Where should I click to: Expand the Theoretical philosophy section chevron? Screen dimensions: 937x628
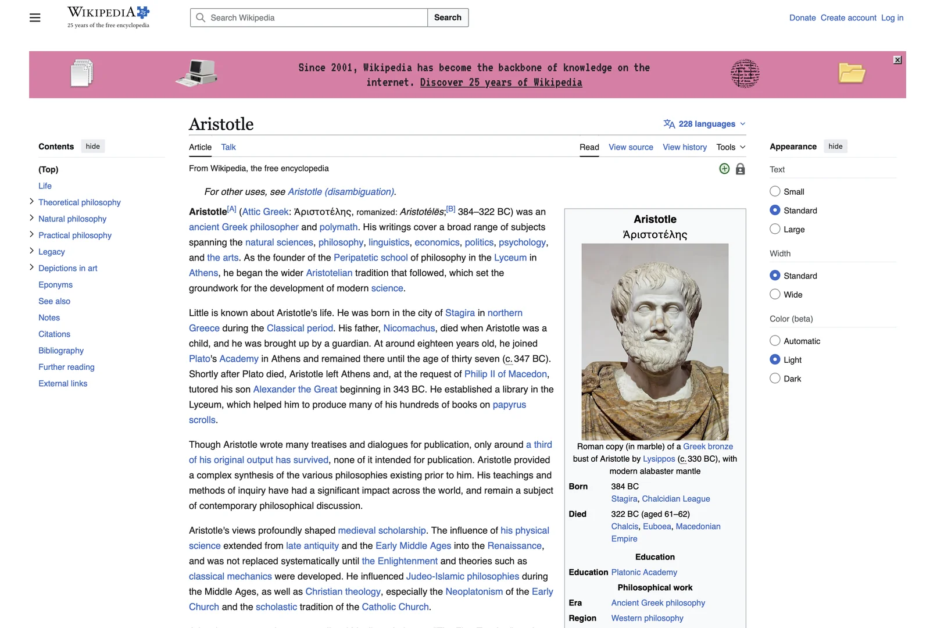tap(31, 202)
